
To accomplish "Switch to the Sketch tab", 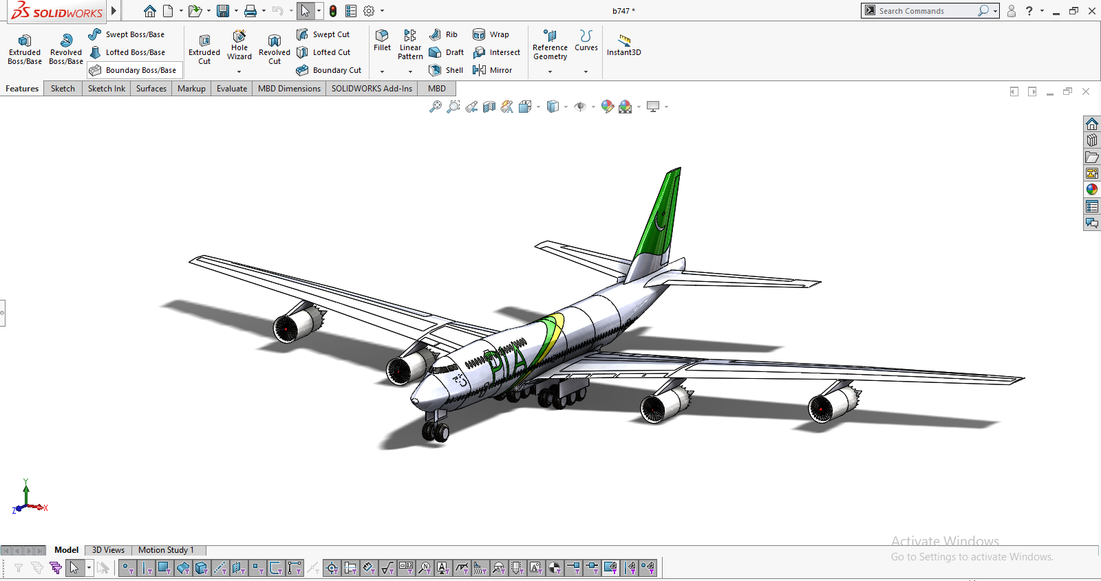I will click(63, 89).
